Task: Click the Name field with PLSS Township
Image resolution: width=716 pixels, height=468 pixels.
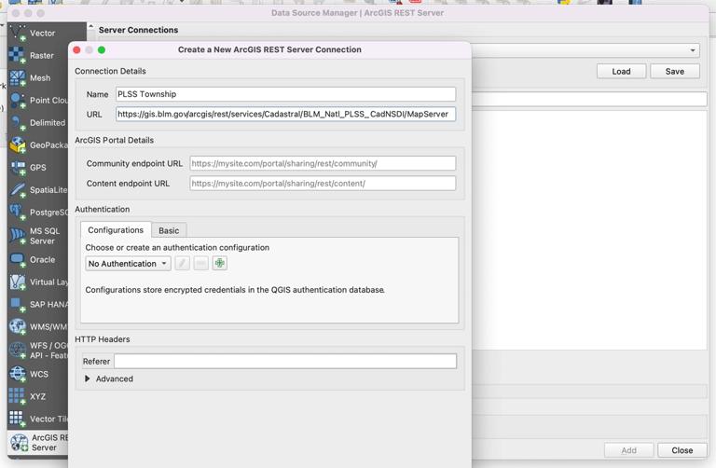Action: coord(285,94)
